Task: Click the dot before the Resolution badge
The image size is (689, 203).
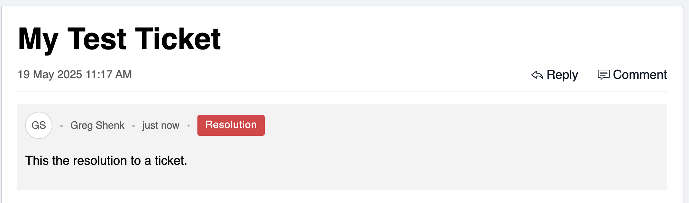Action: (x=189, y=126)
